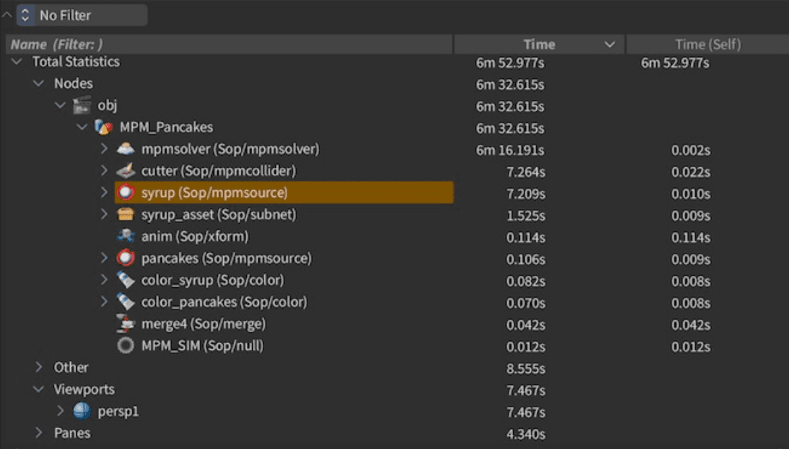Collapse the obj branch
This screenshot has width=789, height=449.
(61, 105)
